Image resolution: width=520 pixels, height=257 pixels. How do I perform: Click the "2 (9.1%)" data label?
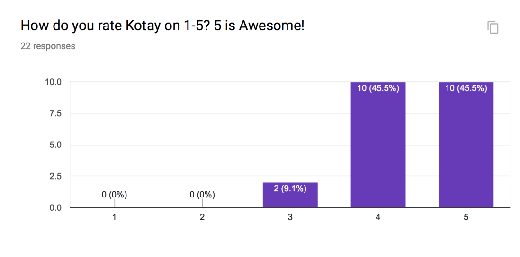coord(290,189)
